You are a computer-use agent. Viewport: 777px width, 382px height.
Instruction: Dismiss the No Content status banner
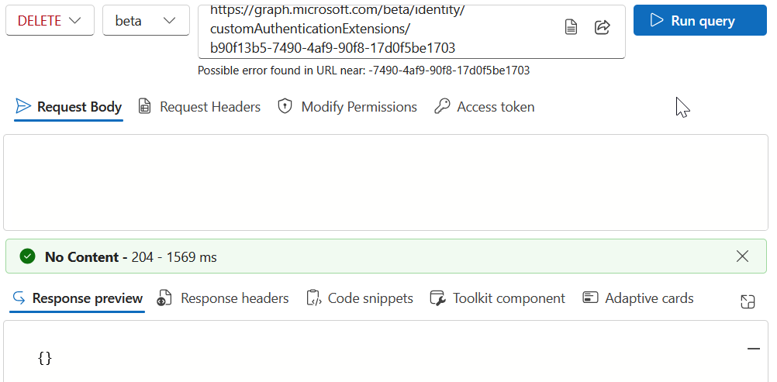tap(742, 256)
